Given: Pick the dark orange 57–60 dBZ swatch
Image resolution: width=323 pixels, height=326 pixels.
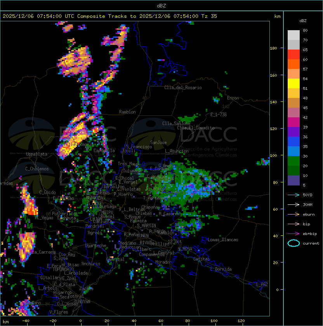Looking at the screenshot, I should [x=293, y=64].
